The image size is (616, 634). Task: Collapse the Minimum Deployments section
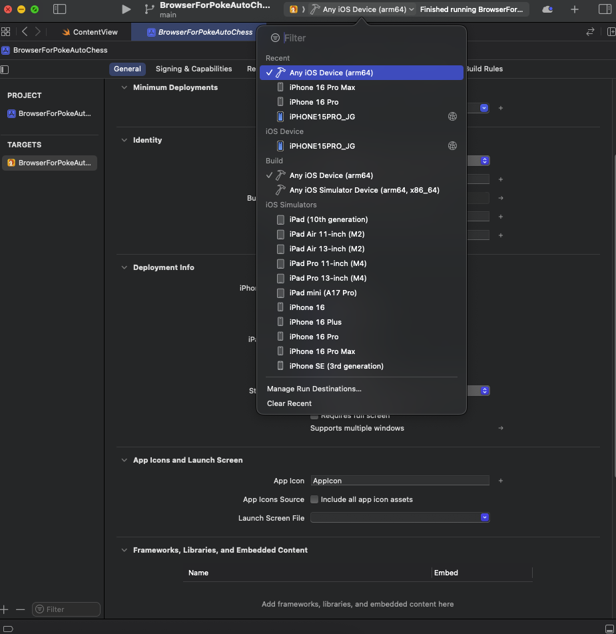[125, 87]
